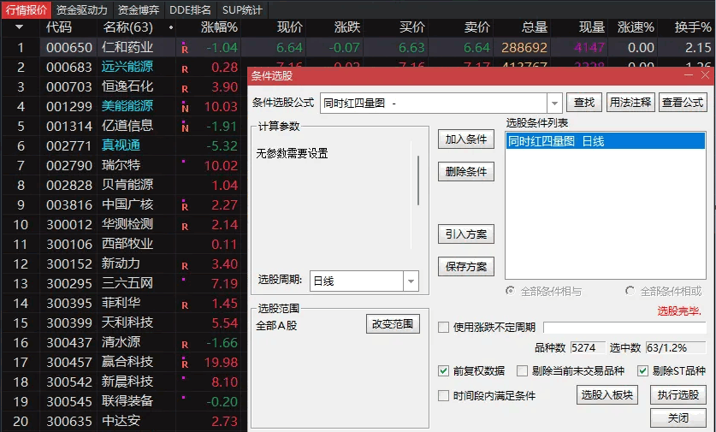Select the 全部条件相与 radio button
The image size is (716, 432).
coord(510,291)
